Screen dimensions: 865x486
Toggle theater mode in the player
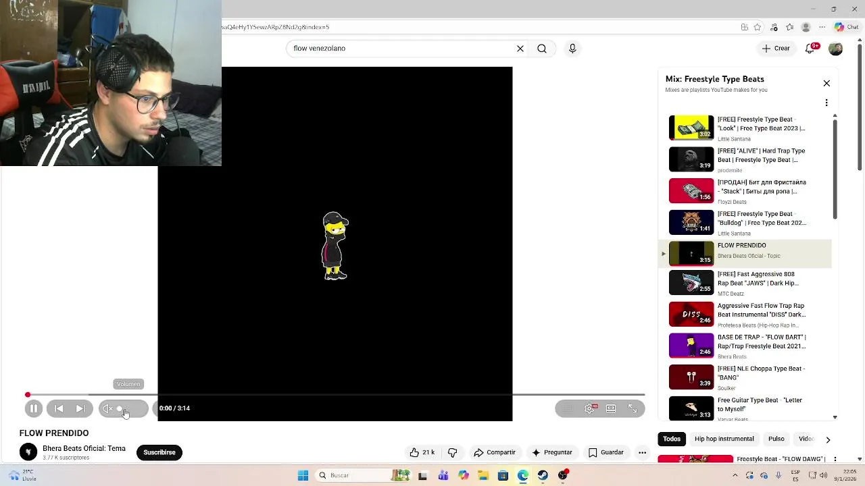[x=611, y=408]
